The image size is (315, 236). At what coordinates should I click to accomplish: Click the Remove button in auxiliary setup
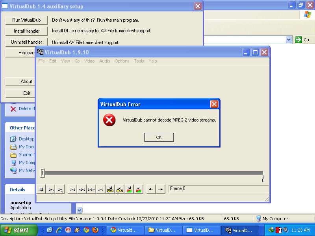[20, 53]
